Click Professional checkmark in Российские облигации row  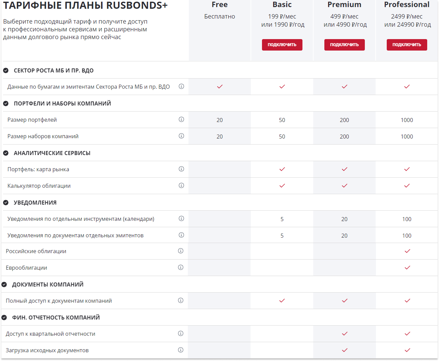[x=407, y=251]
